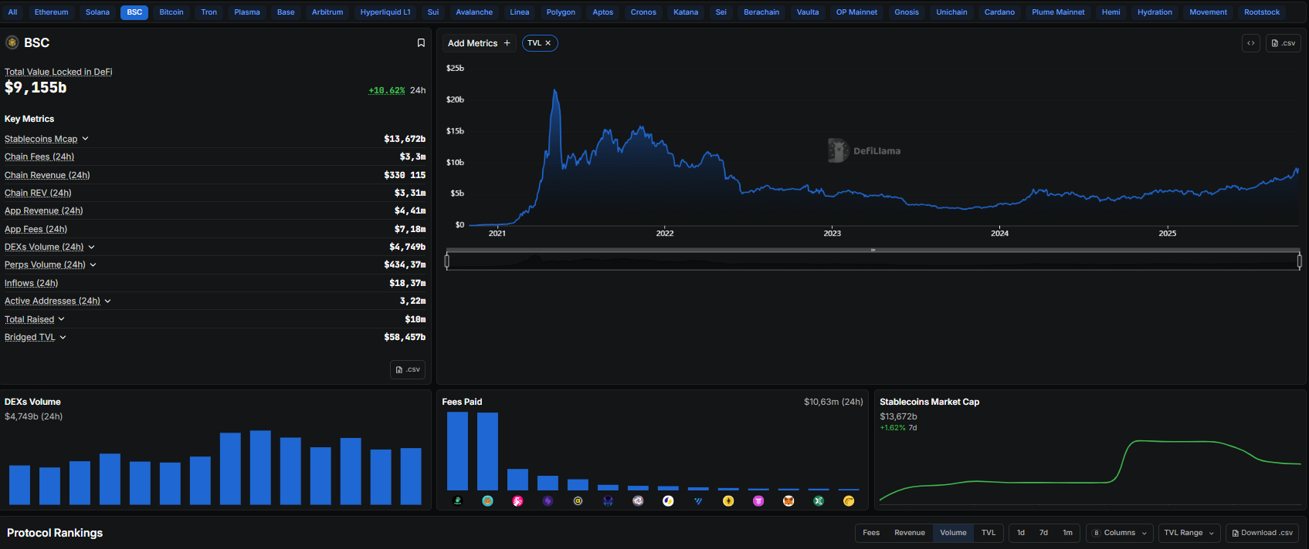Click the green X protocol icon in Fees Paid
Viewport: 1309px width, 549px height.
pyautogui.click(x=819, y=501)
